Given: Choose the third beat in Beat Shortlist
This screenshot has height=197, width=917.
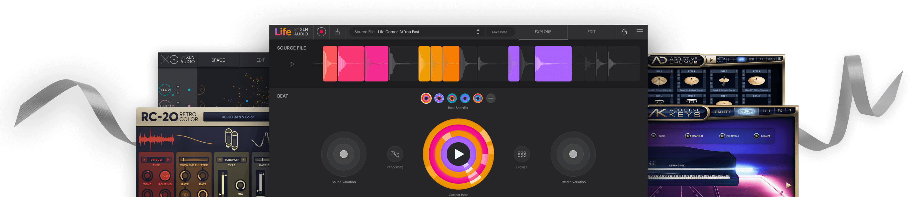Looking at the screenshot, I should click(x=452, y=98).
